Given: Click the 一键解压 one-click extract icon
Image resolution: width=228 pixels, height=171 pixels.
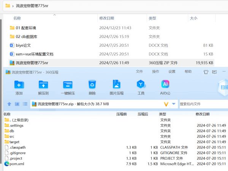Looking at the screenshot, I should (x=68, y=84).
